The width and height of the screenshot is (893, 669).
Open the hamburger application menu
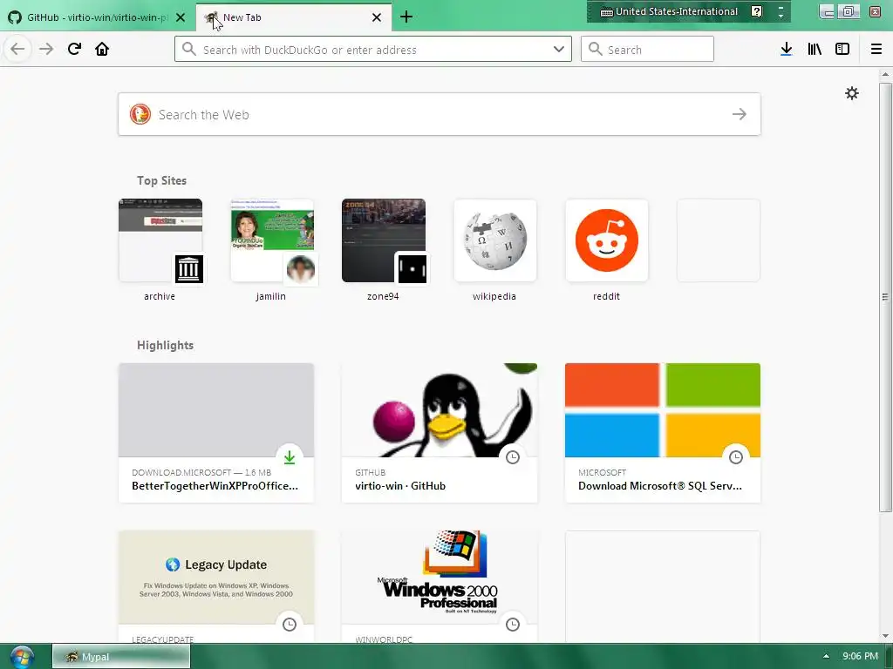pos(876,49)
